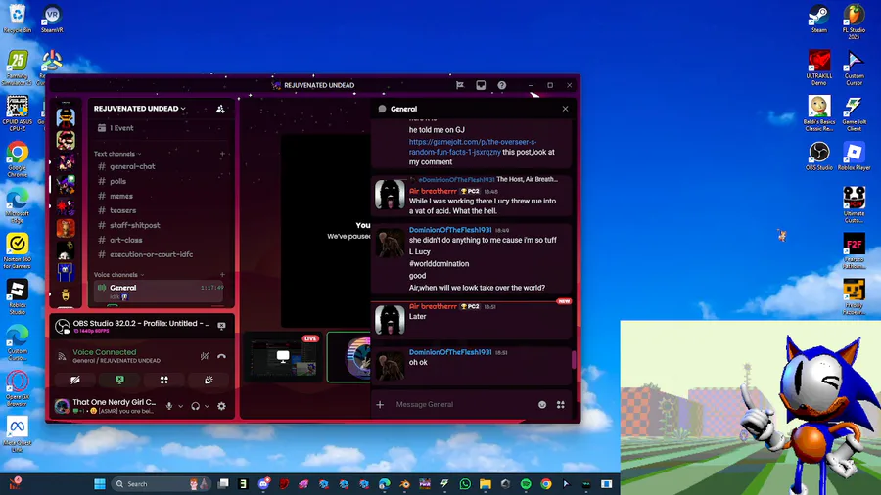Image resolution: width=881 pixels, height=495 pixels.
Task: Click DominionOfTheFlesh1931 username at 18:49
Action: [450, 230]
